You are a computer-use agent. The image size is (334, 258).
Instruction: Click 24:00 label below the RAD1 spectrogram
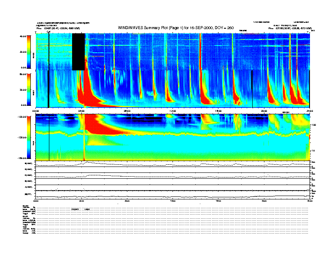pyautogui.click(x=310, y=111)
